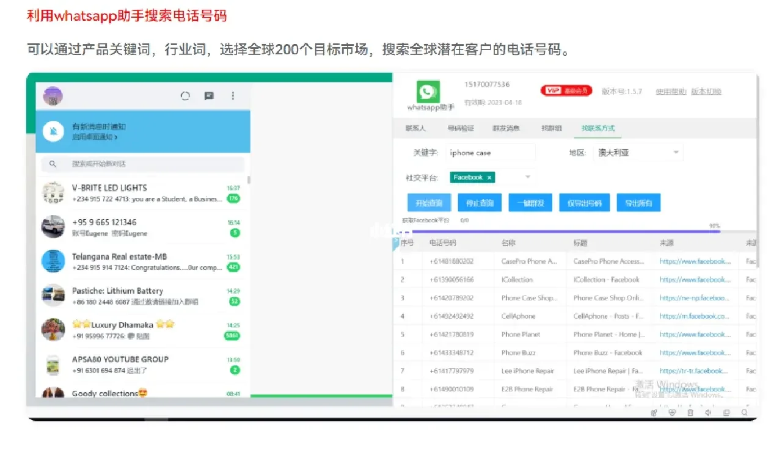Start a new chat via message icon
This screenshot has width=782, height=461.
pyautogui.click(x=209, y=96)
